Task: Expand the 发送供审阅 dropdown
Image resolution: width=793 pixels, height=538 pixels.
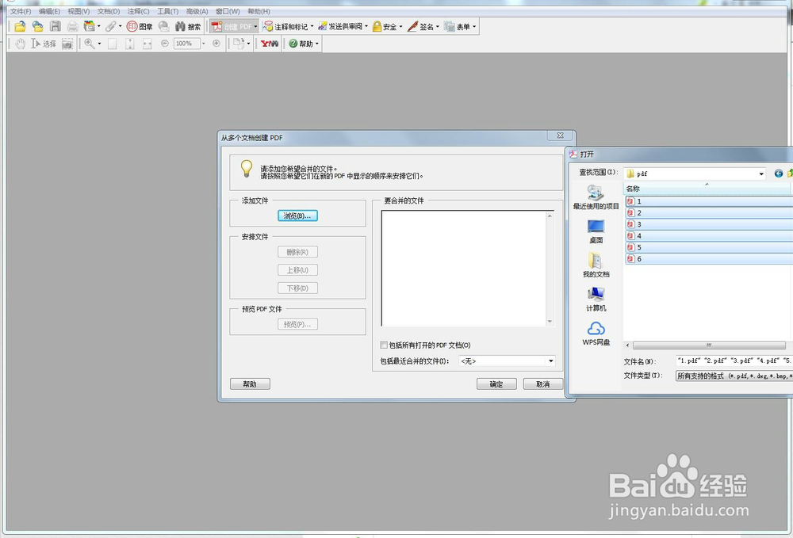Action: tap(366, 27)
